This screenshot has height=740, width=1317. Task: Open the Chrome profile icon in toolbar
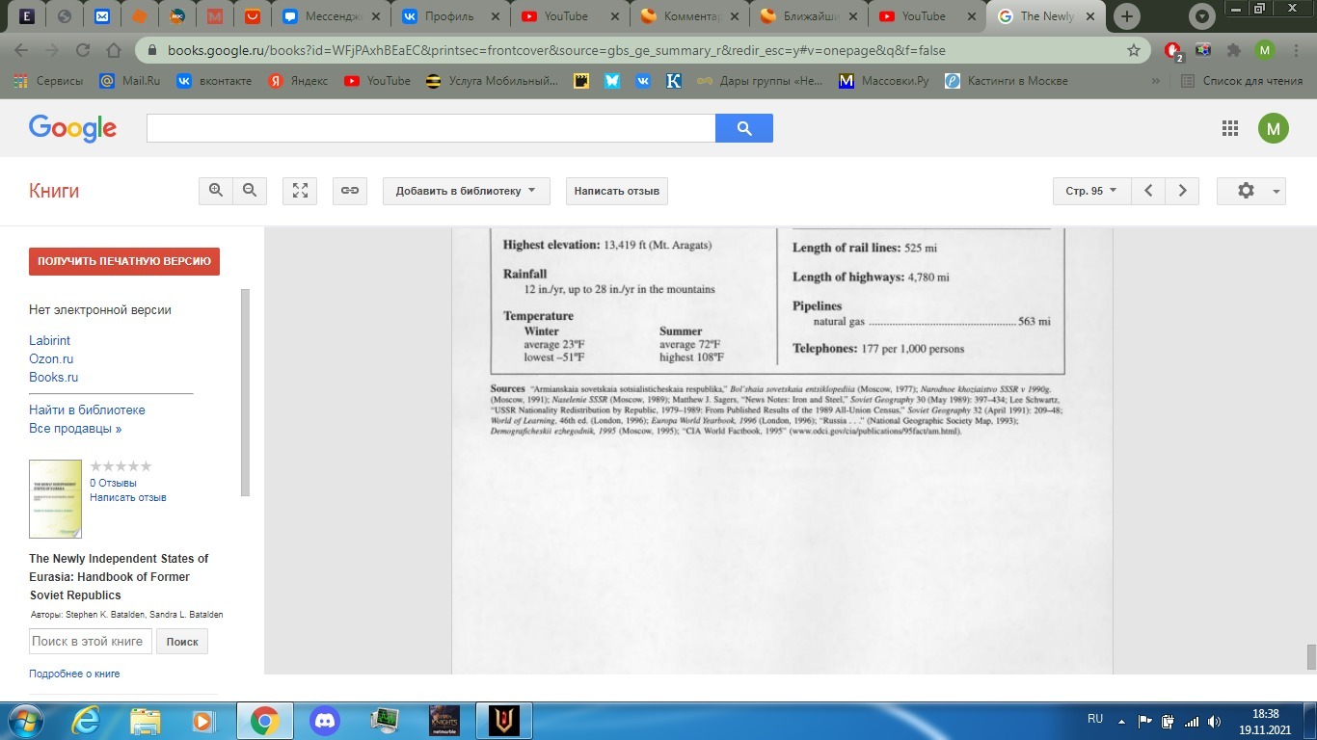(x=1265, y=50)
